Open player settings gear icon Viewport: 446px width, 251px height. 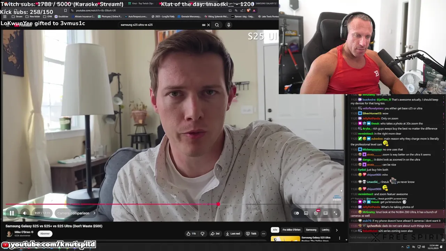316,213
